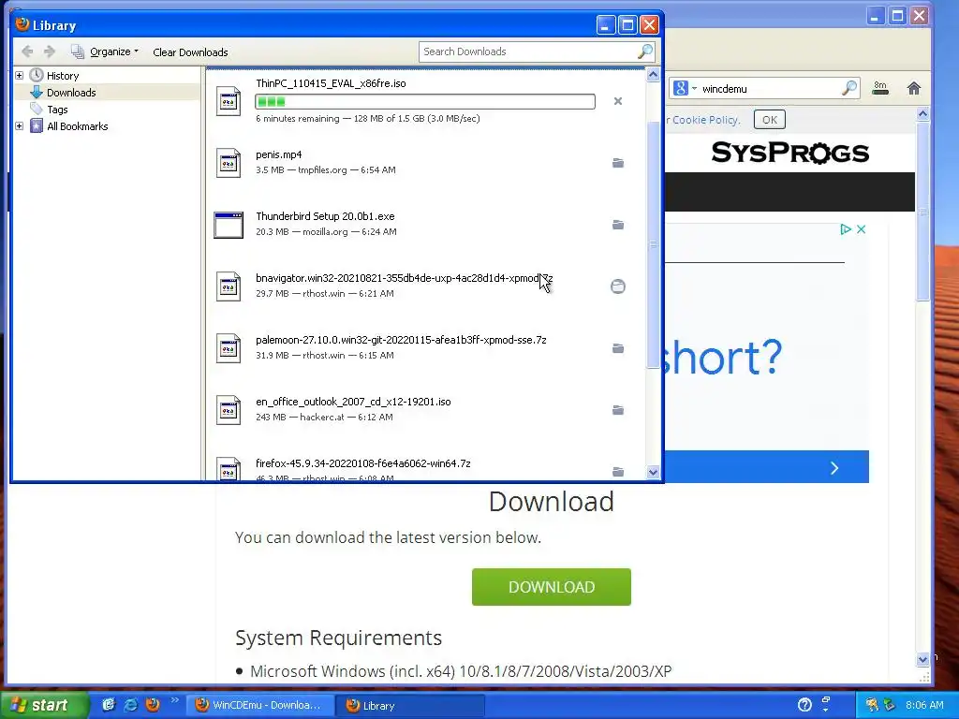Open containing folder for the bnavigator archive
This screenshot has height=719, width=959.
618,286
